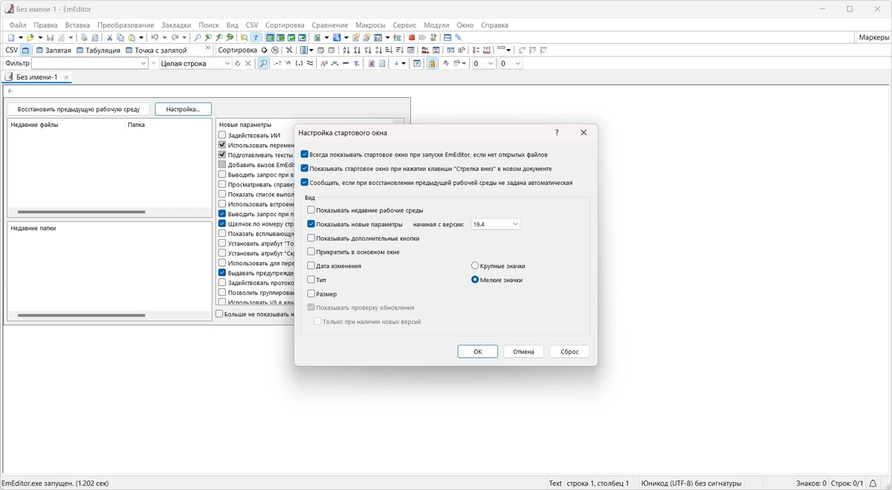Check the modification date checkbox
The width and height of the screenshot is (892, 490).
coord(311,266)
